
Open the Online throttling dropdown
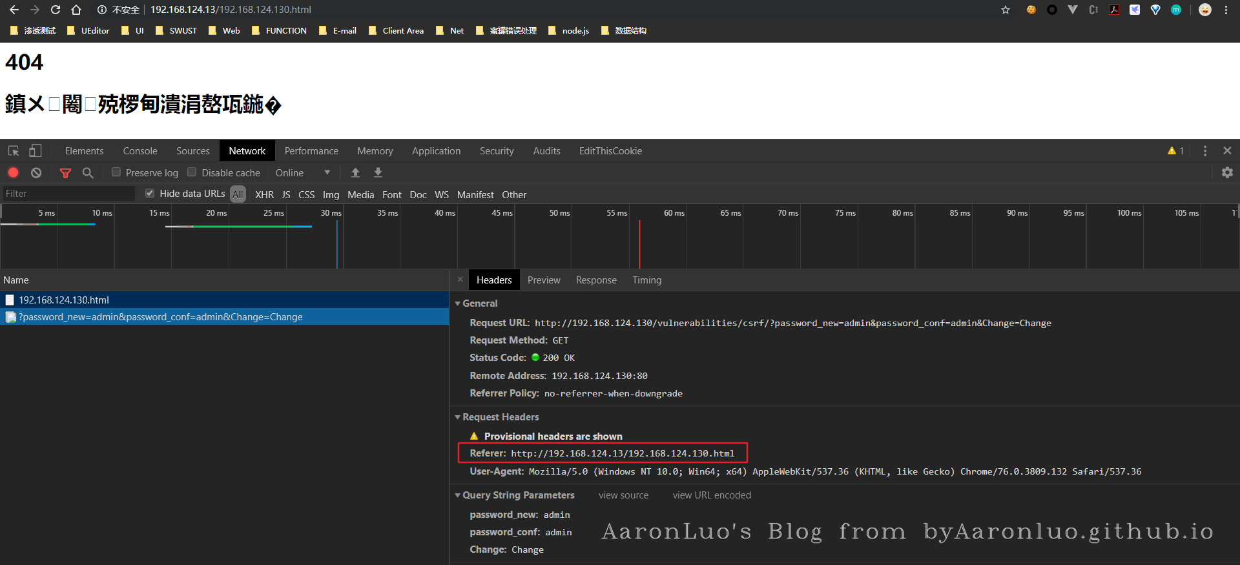pyautogui.click(x=302, y=172)
